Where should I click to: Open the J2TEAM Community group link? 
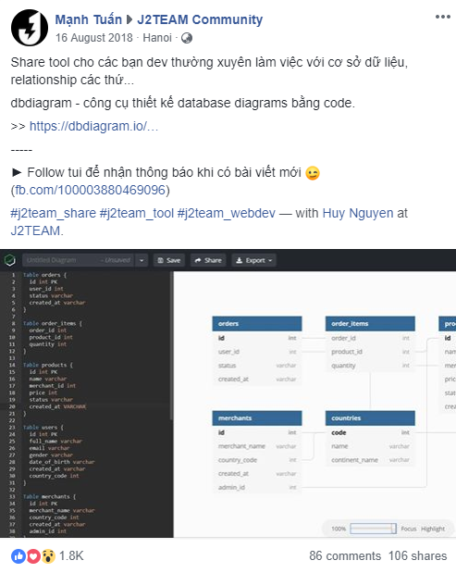click(x=200, y=19)
